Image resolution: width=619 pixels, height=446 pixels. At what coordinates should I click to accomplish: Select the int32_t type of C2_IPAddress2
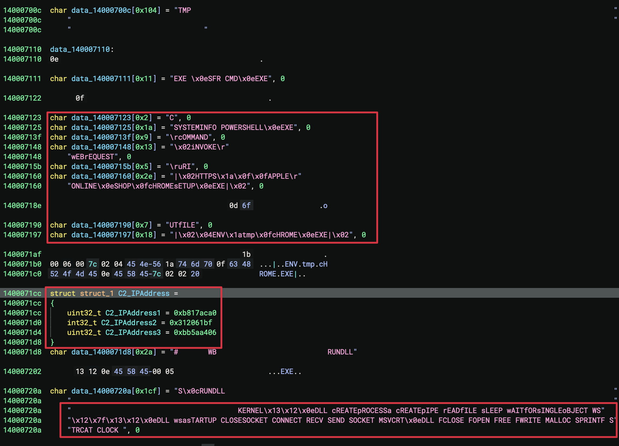(x=82, y=323)
